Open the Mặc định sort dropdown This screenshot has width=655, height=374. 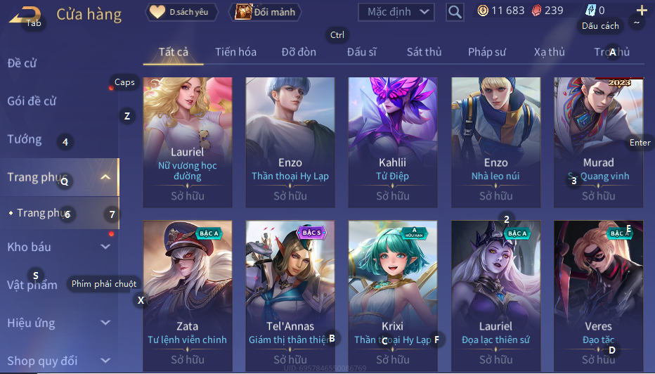pos(396,12)
